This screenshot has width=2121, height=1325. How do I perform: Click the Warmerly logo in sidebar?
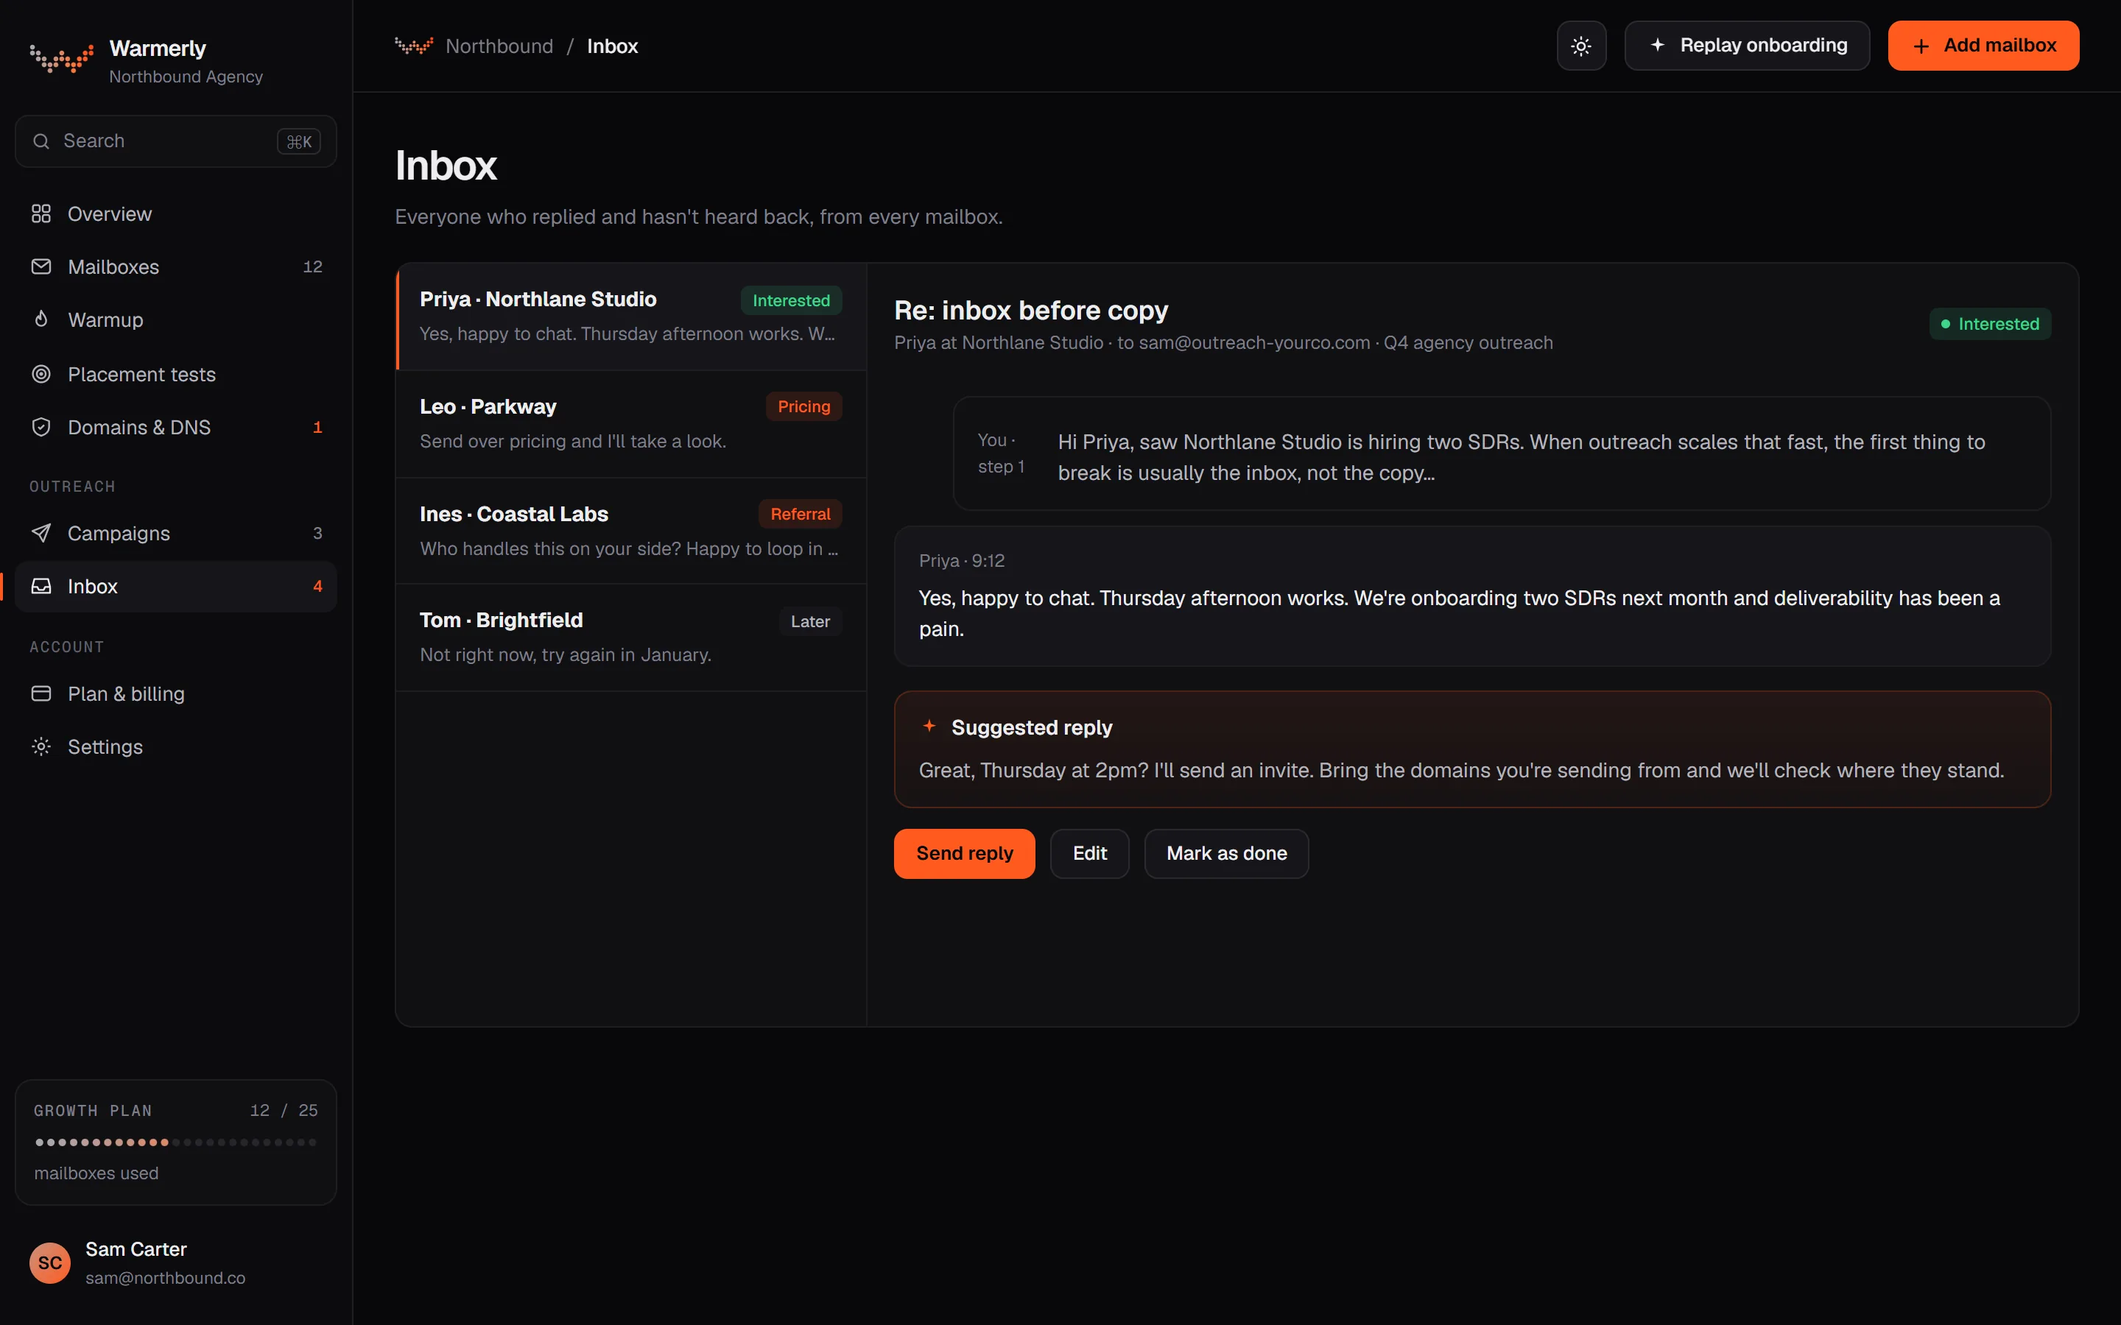coord(61,58)
